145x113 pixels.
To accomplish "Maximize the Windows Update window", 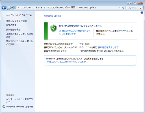I will 135,3.
